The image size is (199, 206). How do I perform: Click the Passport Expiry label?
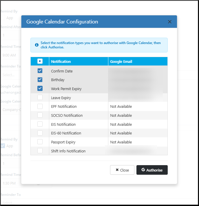click(x=63, y=142)
